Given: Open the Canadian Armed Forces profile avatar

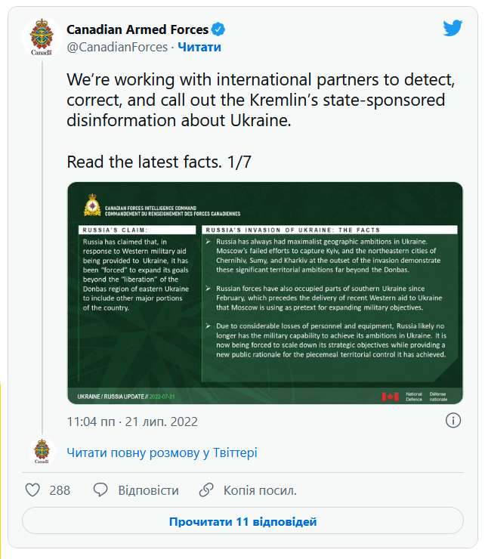Looking at the screenshot, I should [x=42, y=37].
